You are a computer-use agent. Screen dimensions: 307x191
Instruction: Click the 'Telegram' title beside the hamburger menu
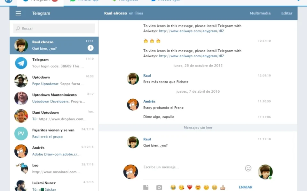41,13
